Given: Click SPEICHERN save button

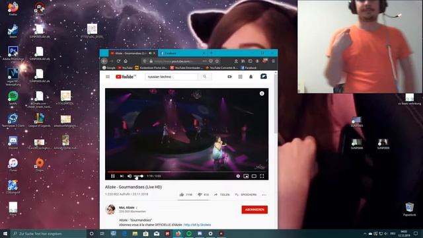Looking at the screenshot, I should pos(245,194).
